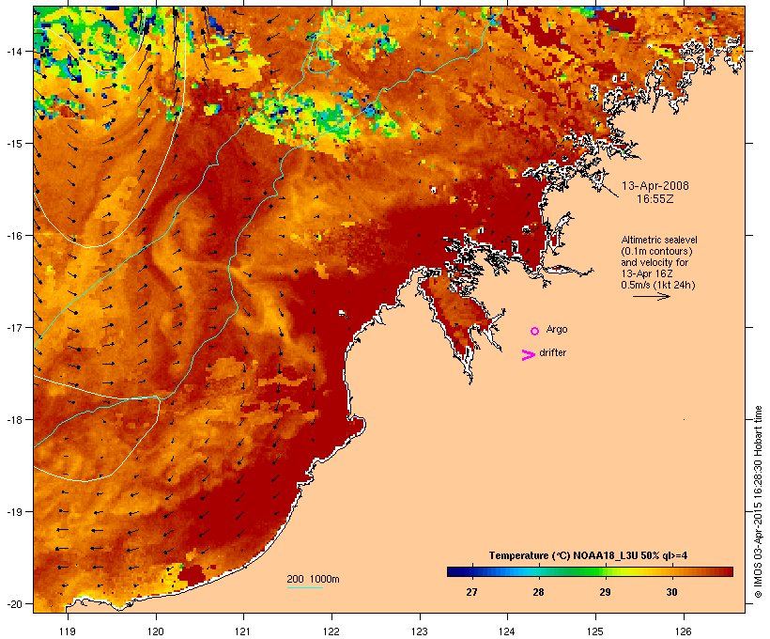Click the temperature color bar
The image size is (770, 639).
pyautogui.click(x=590, y=571)
